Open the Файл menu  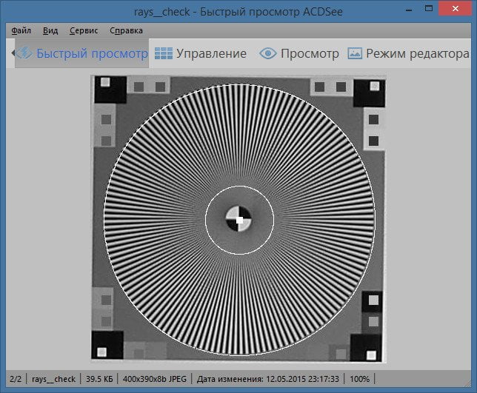click(x=21, y=30)
